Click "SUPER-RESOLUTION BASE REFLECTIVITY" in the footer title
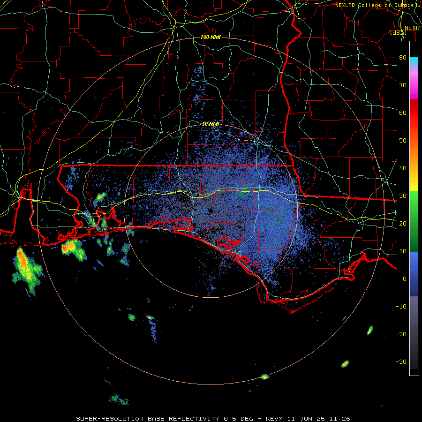Viewport: 422px width, 422px height. point(148,419)
